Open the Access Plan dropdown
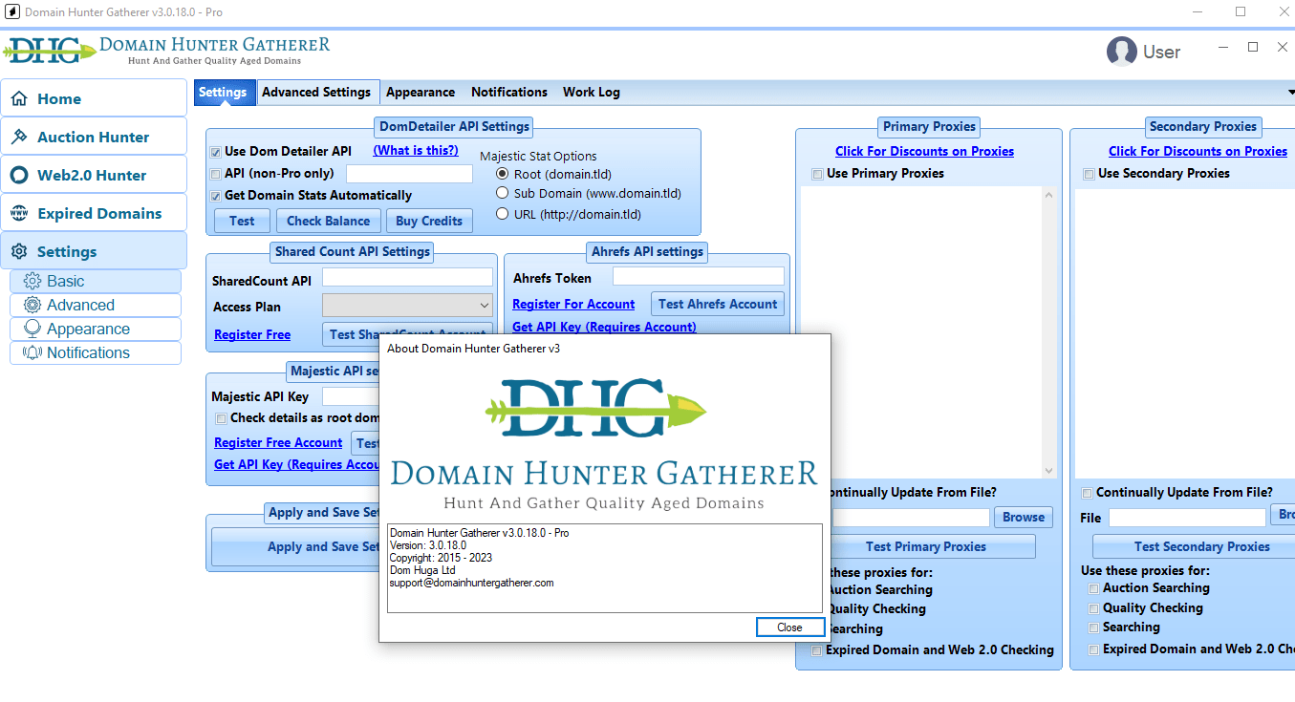This screenshot has height=702, width=1295. click(407, 306)
